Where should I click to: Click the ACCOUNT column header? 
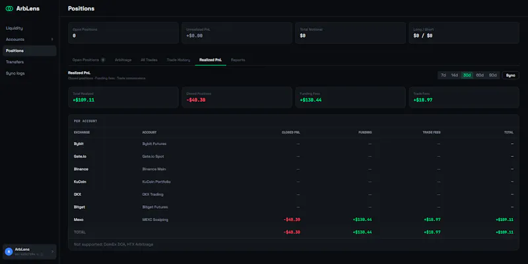(149, 133)
